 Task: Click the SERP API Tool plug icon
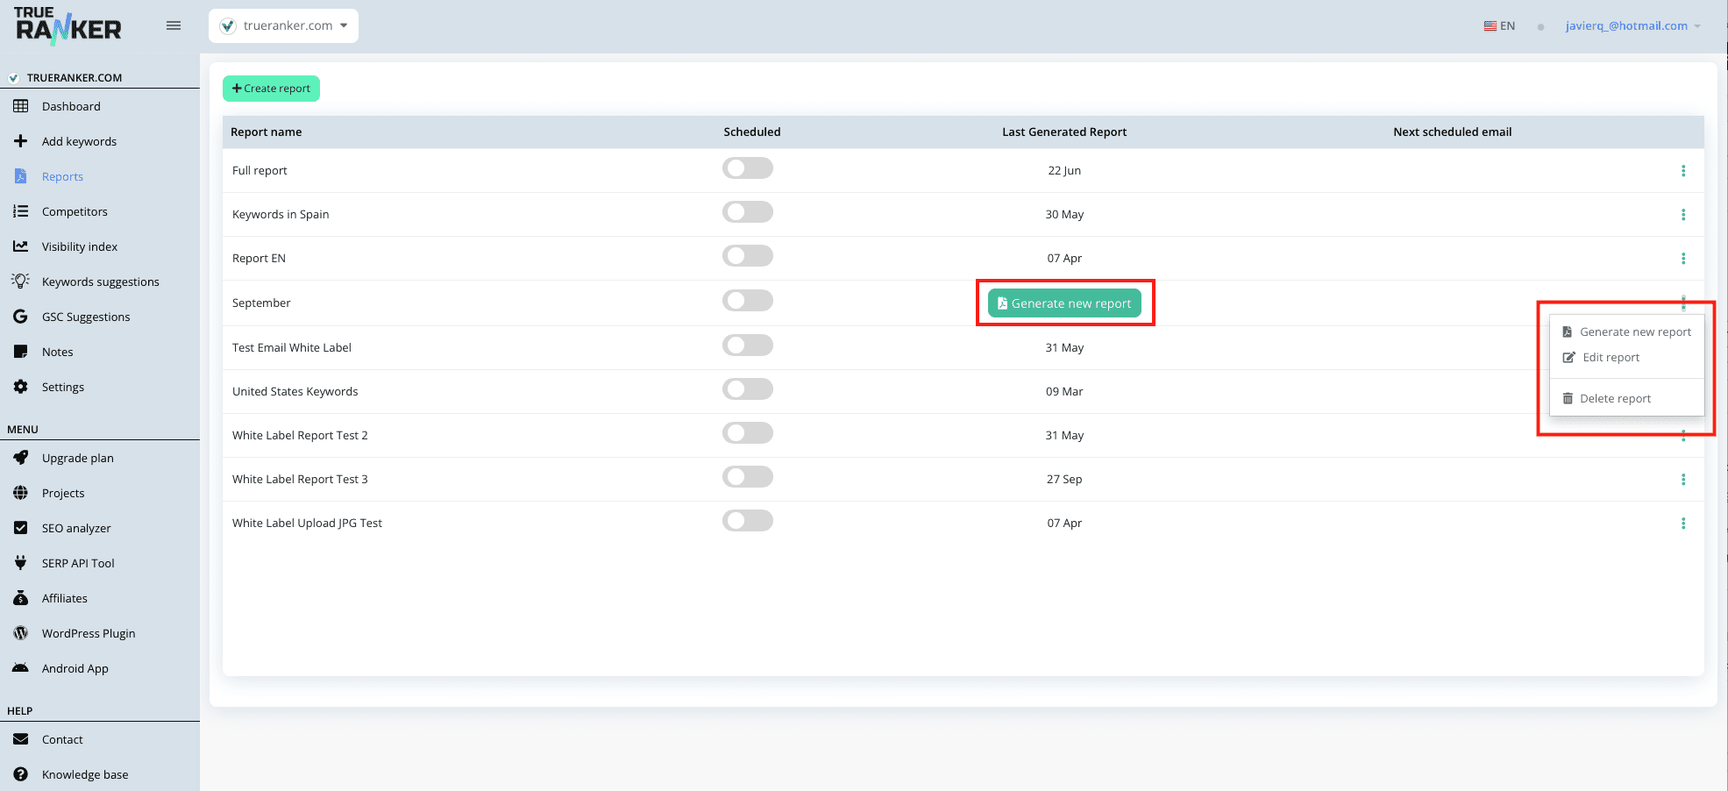[x=21, y=563]
